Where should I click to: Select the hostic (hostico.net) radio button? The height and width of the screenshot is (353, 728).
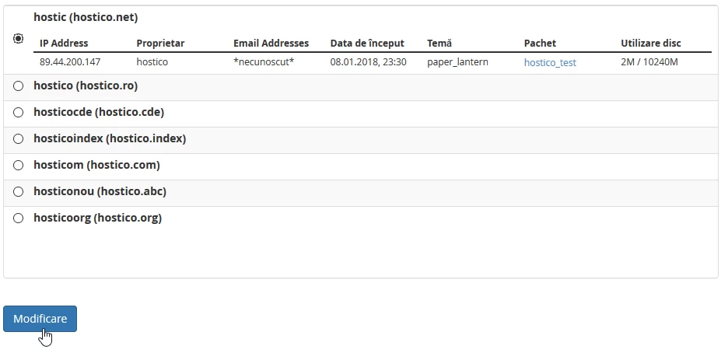19,38
